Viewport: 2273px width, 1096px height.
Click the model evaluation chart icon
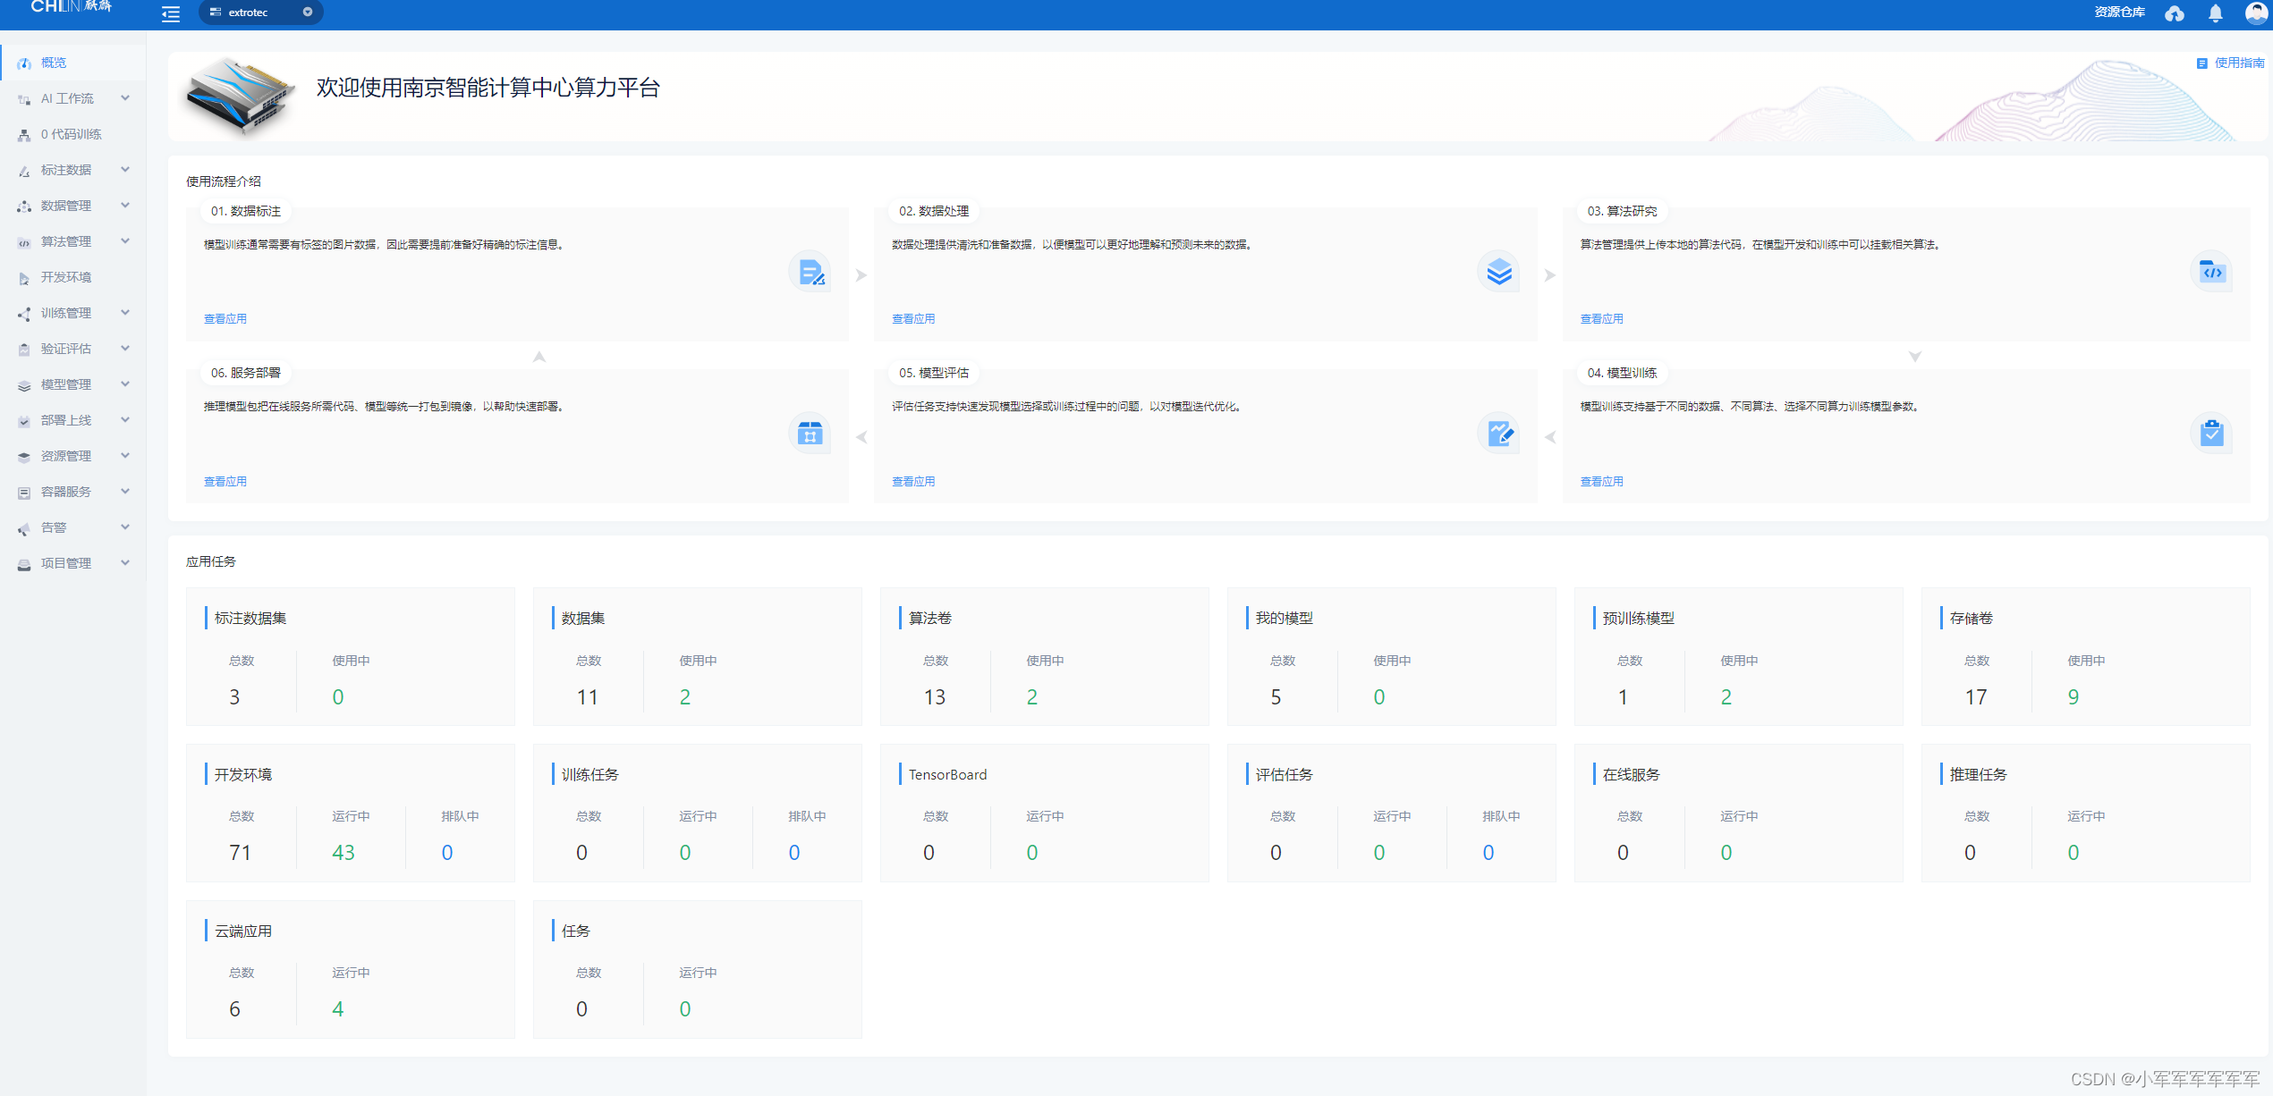pyautogui.click(x=1498, y=434)
